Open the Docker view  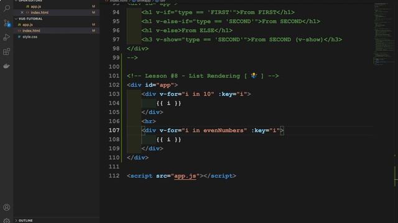pyautogui.click(x=7, y=66)
